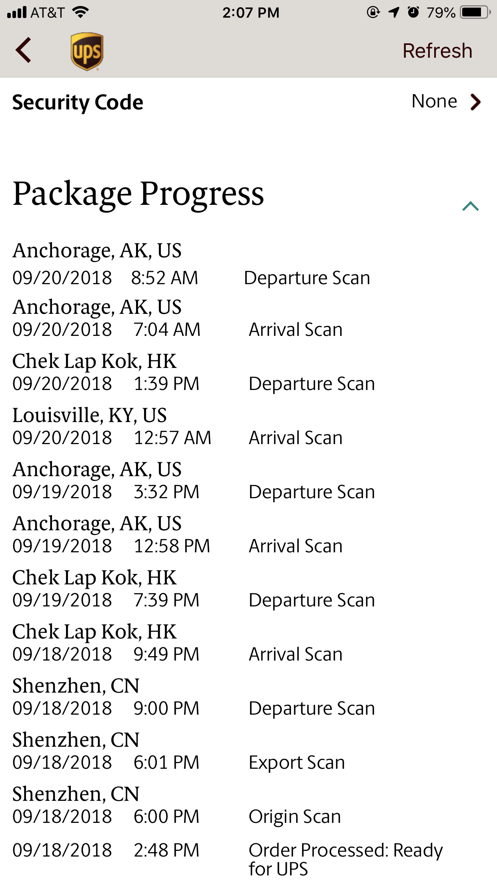Tap the Package Progress heading
Screen dimensions: 497x885
point(138,194)
